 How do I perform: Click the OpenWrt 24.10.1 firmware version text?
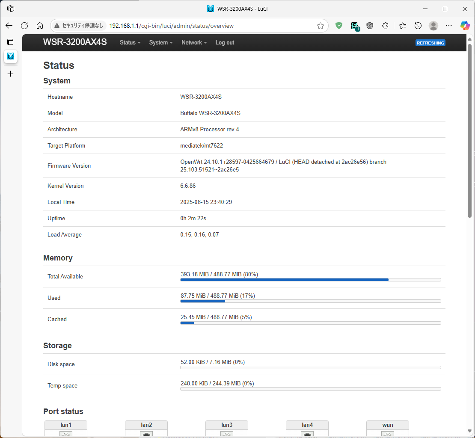coord(283,166)
